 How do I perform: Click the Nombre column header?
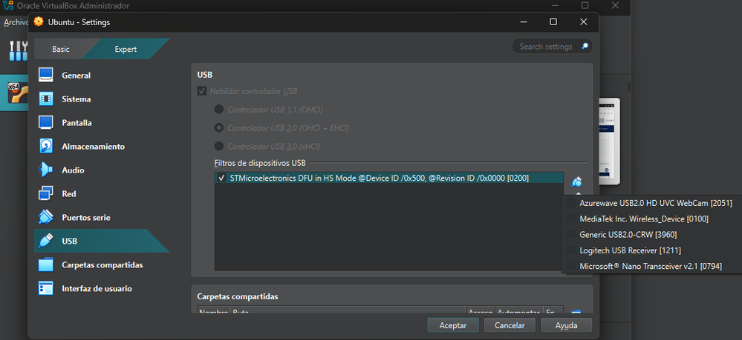coord(213,311)
